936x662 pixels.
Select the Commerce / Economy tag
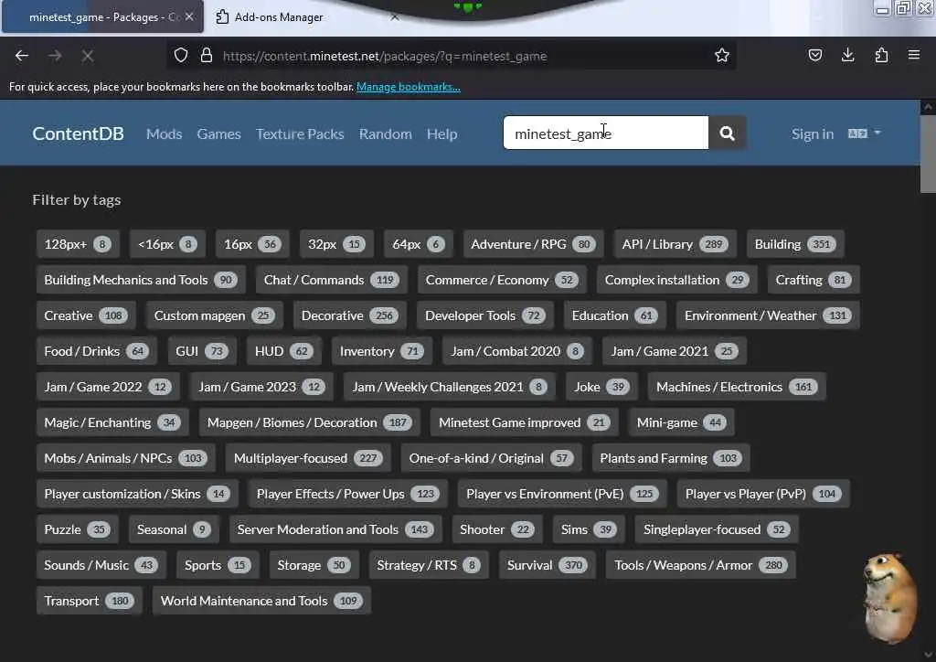click(x=502, y=280)
